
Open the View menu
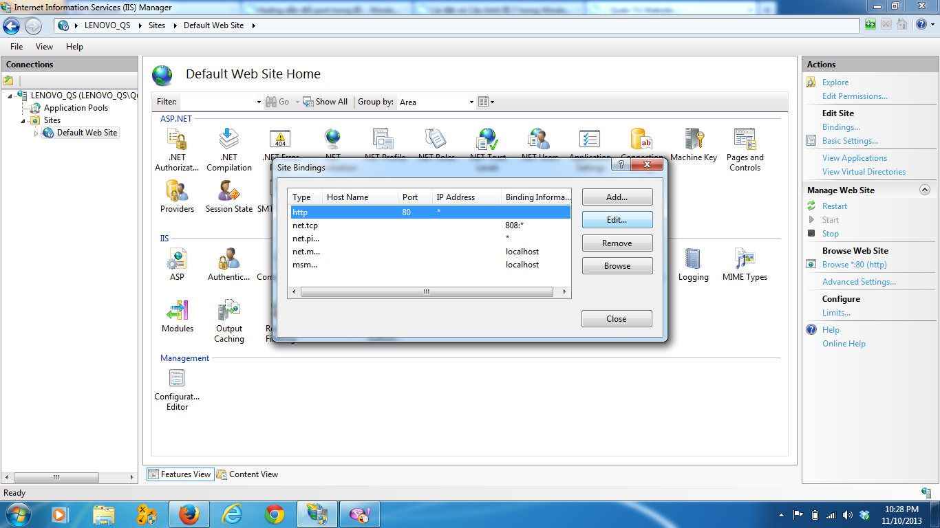44,47
